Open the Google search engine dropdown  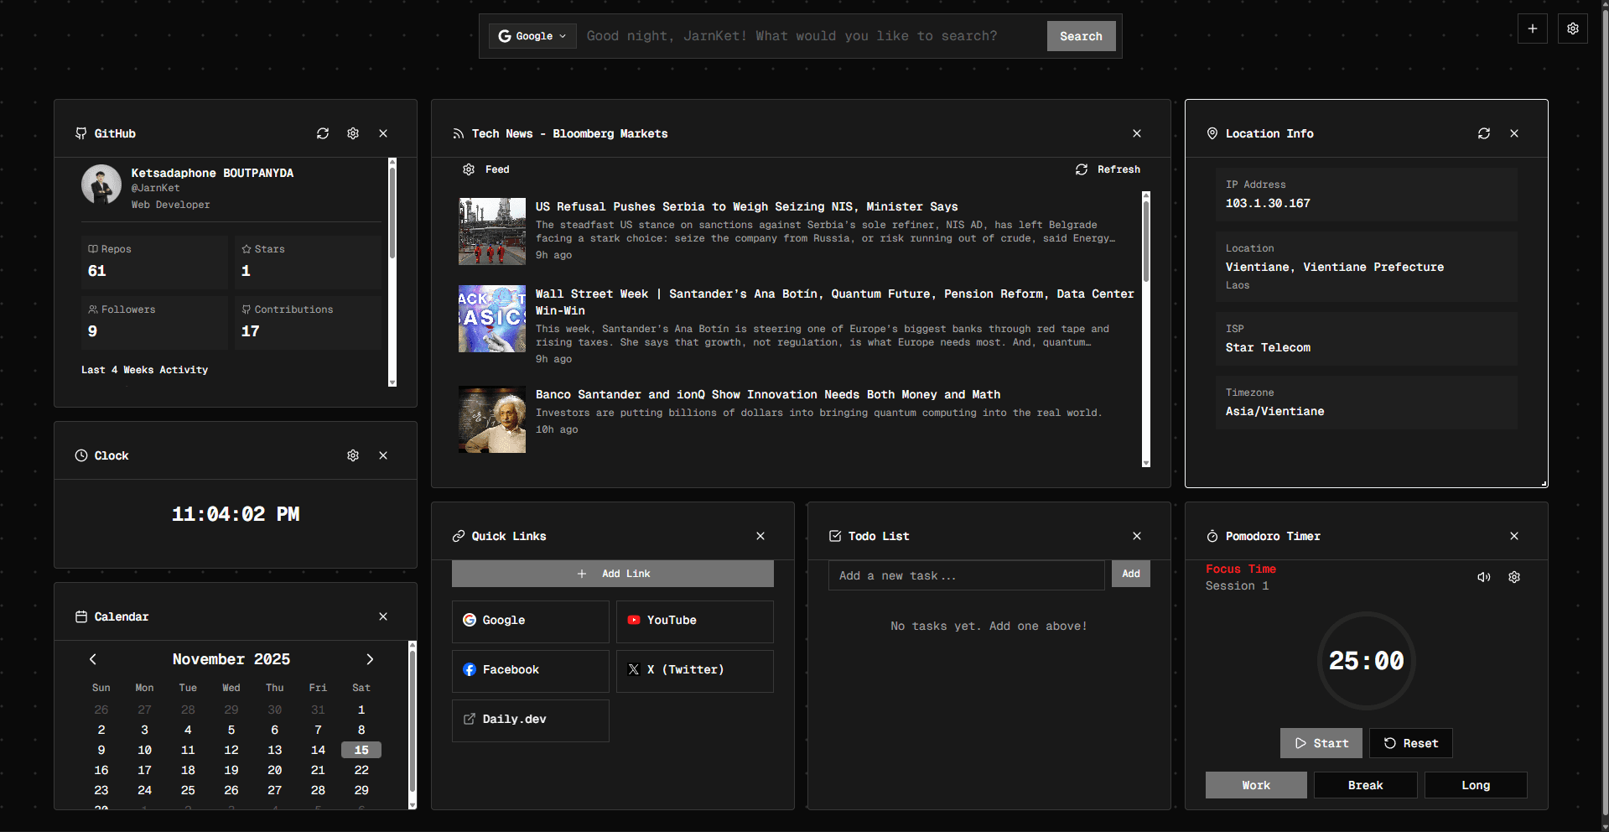click(x=532, y=36)
